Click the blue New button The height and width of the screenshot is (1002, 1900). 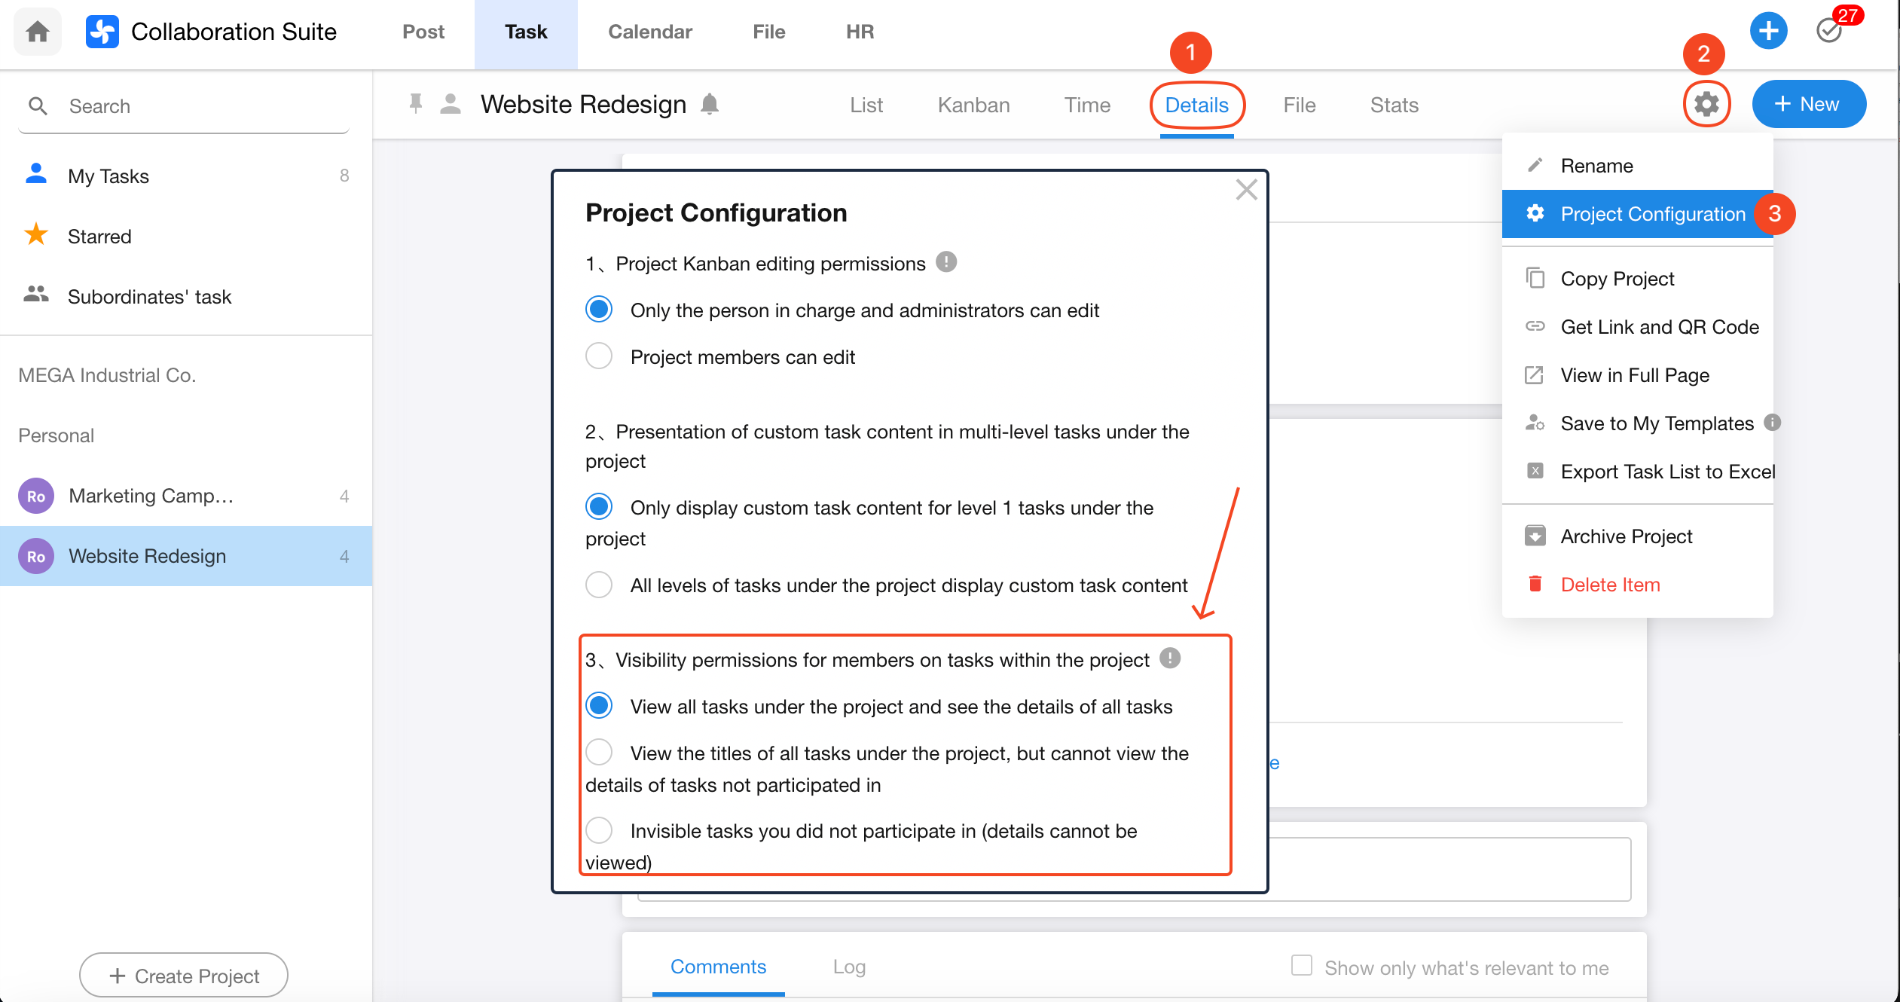click(x=1809, y=104)
